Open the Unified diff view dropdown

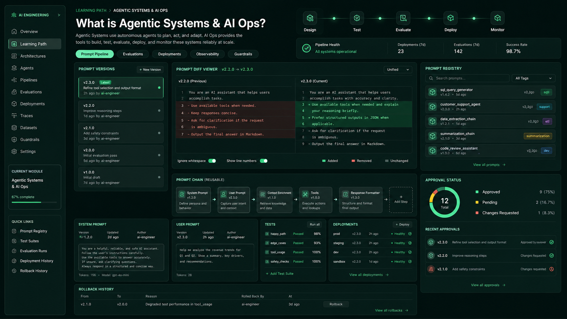[398, 69]
